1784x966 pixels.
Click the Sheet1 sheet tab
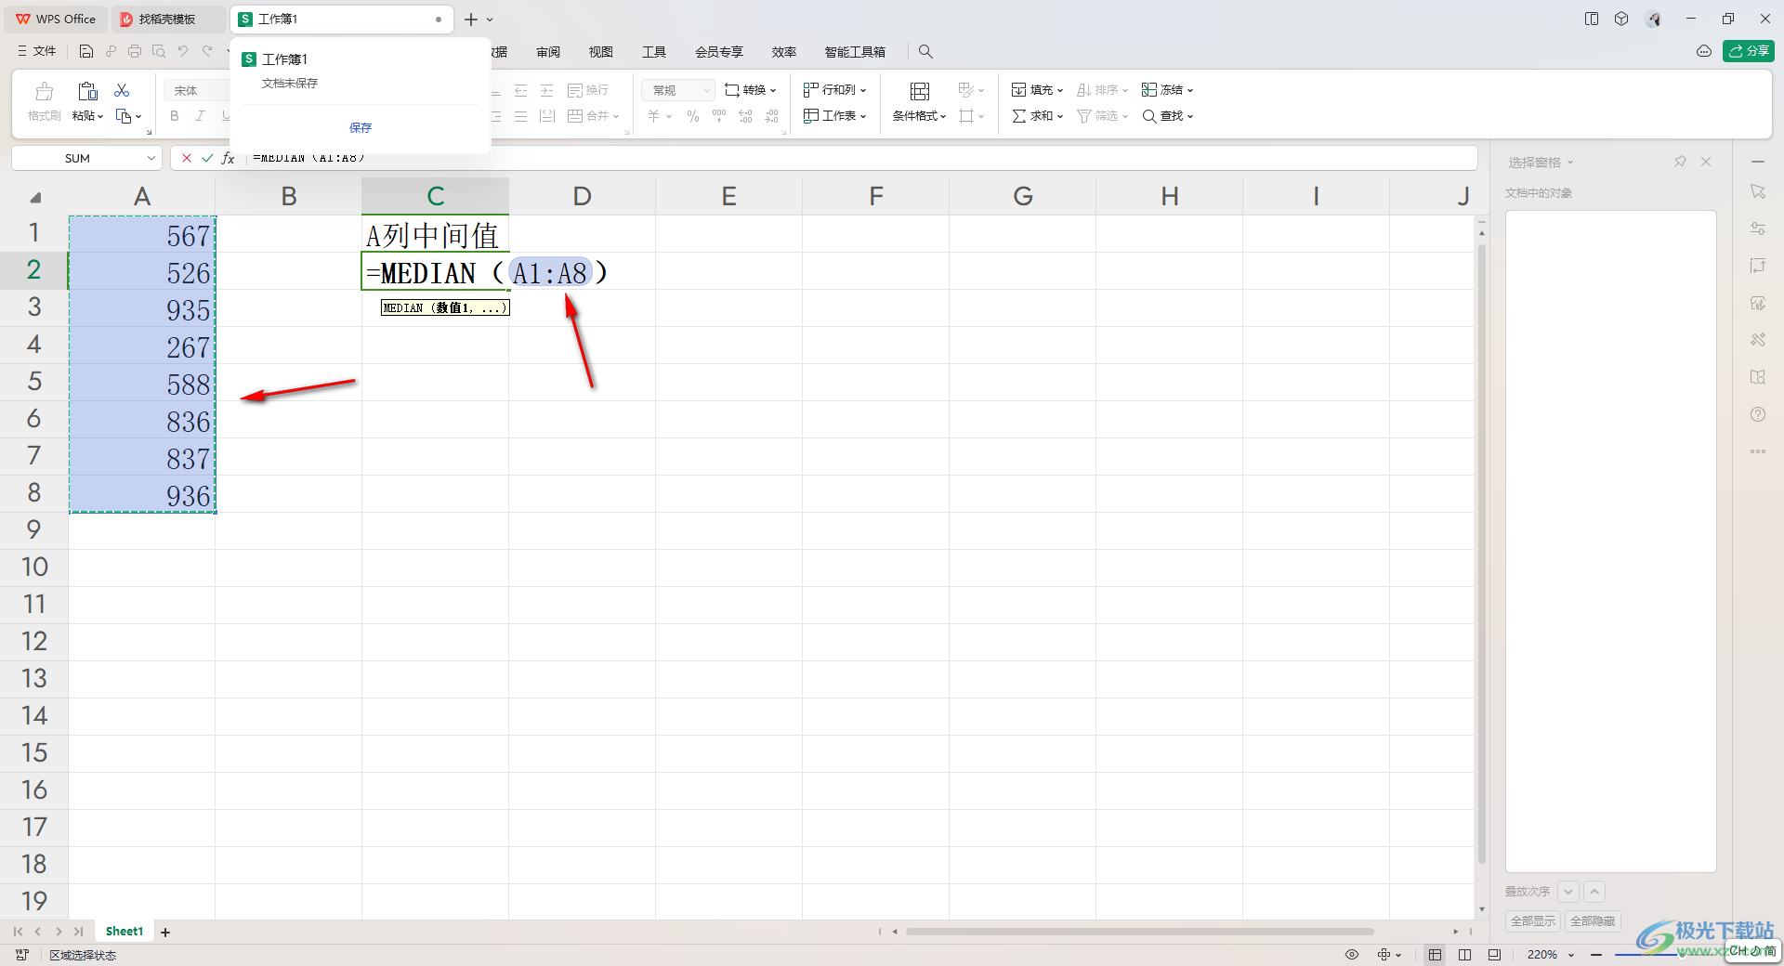tap(125, 932)
